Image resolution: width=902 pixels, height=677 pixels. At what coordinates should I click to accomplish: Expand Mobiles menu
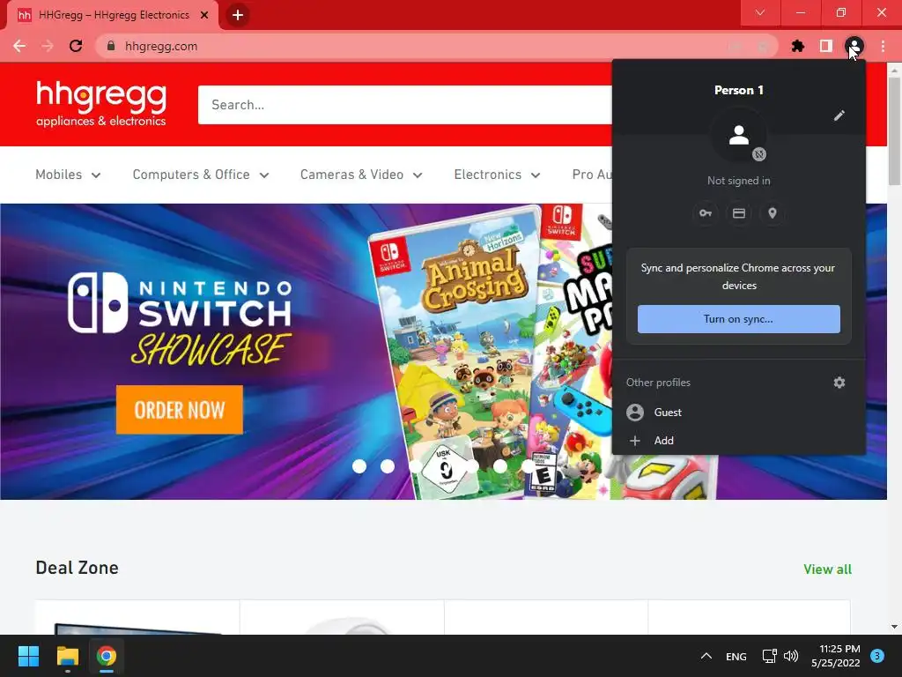coord(68,175)
